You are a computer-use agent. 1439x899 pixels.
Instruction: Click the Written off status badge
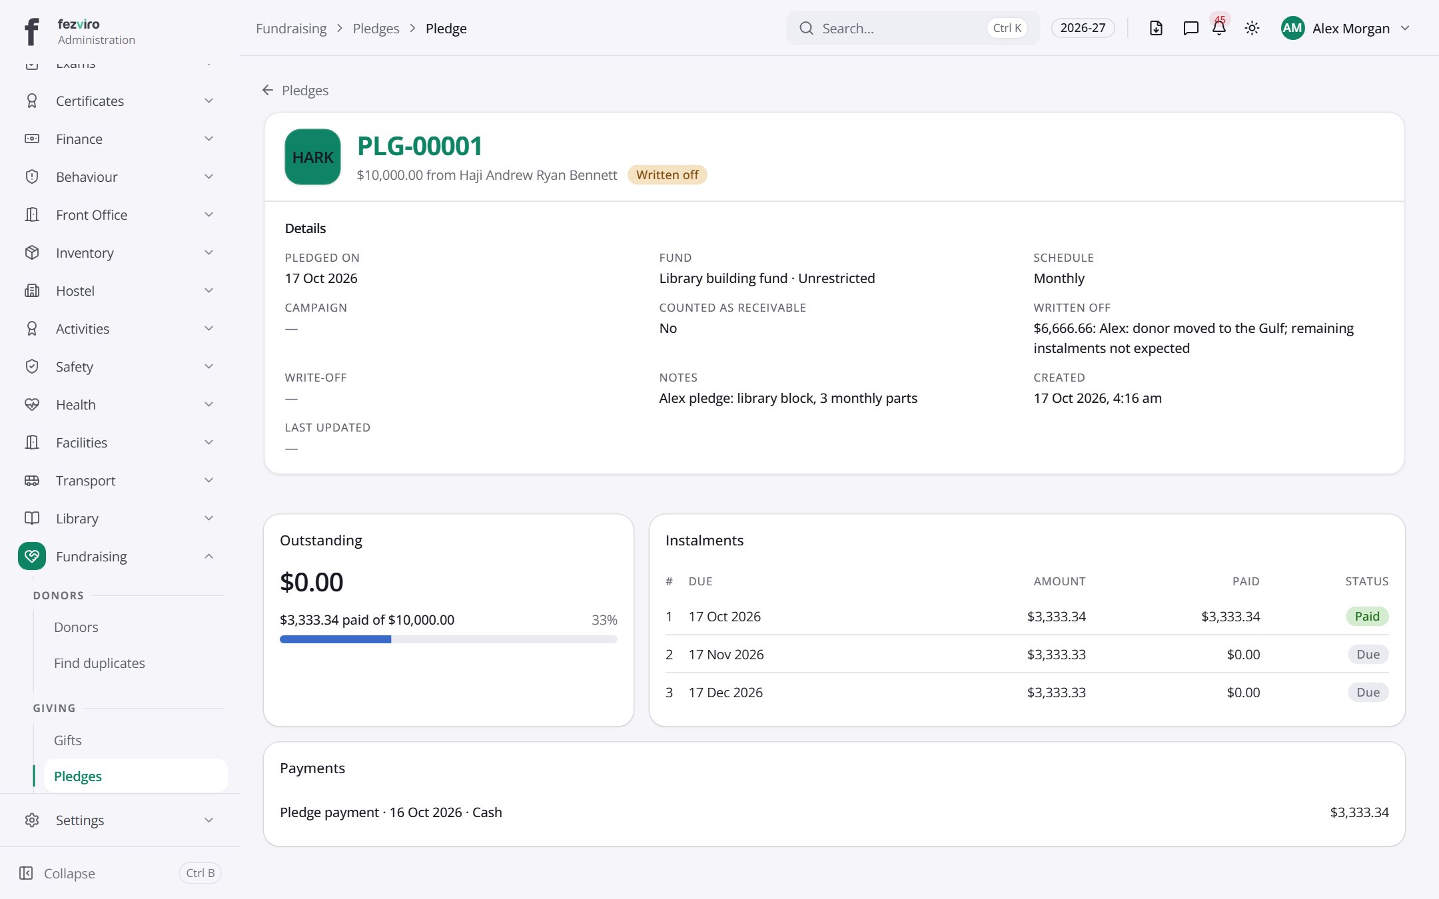click(x=667, y=175)
